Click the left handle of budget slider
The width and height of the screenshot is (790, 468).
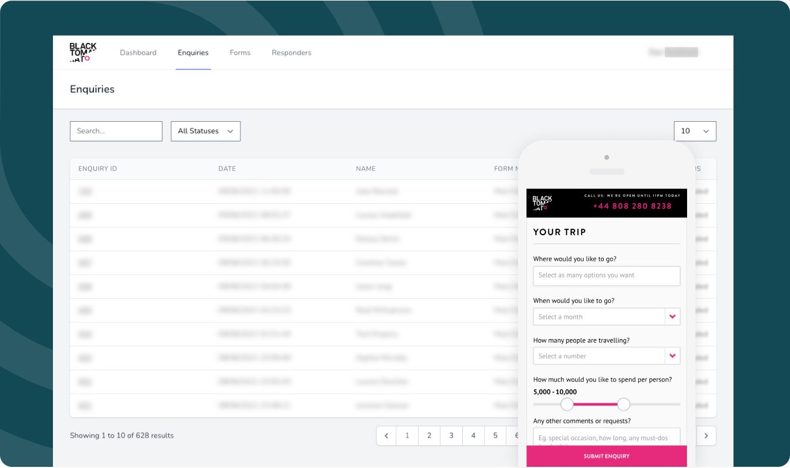tap(567, 404)
